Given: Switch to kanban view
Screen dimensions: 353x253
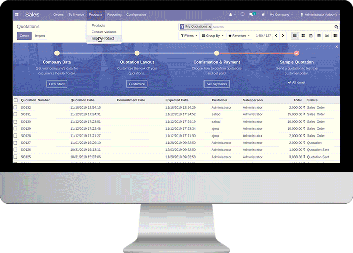Looking at the screenshot, I should [303, 36].
